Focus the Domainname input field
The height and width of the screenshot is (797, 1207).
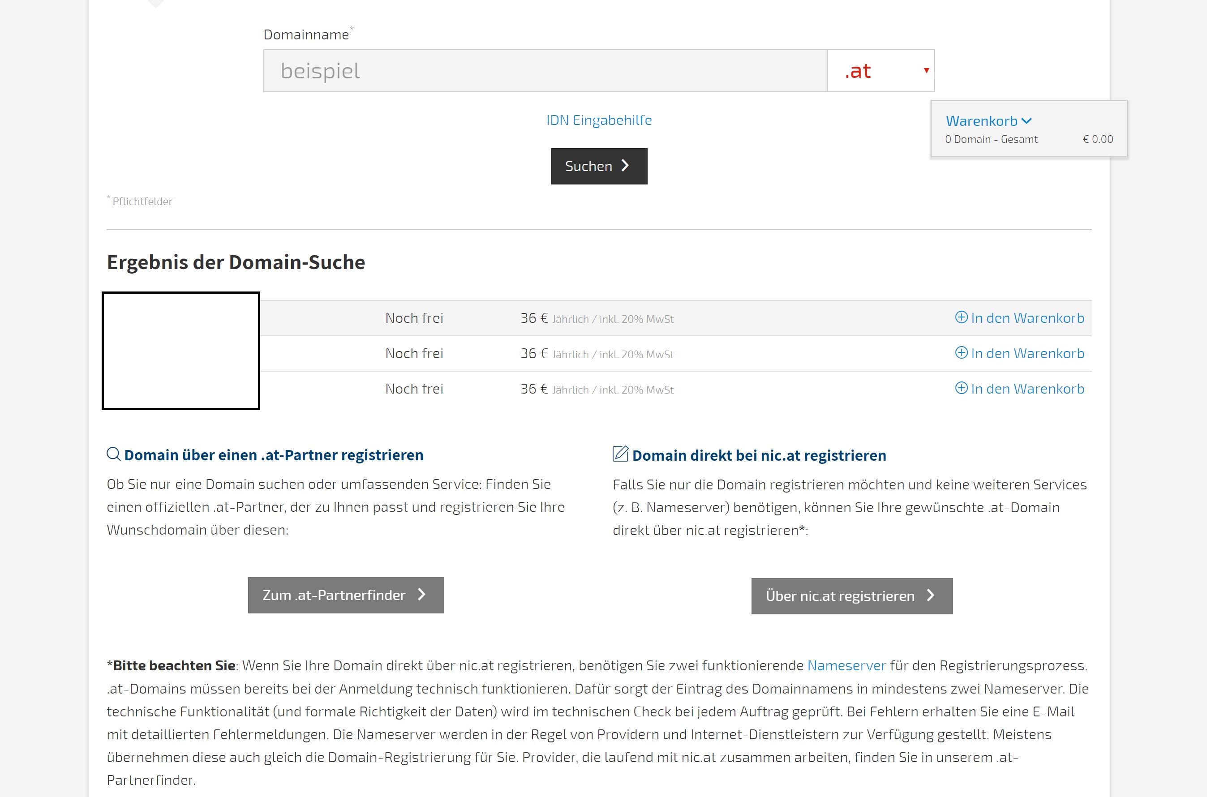545,71
